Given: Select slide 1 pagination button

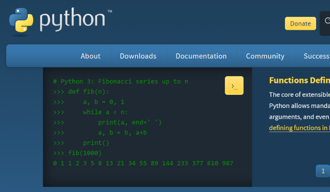Looking at the screenshot, I should (323, 171).
